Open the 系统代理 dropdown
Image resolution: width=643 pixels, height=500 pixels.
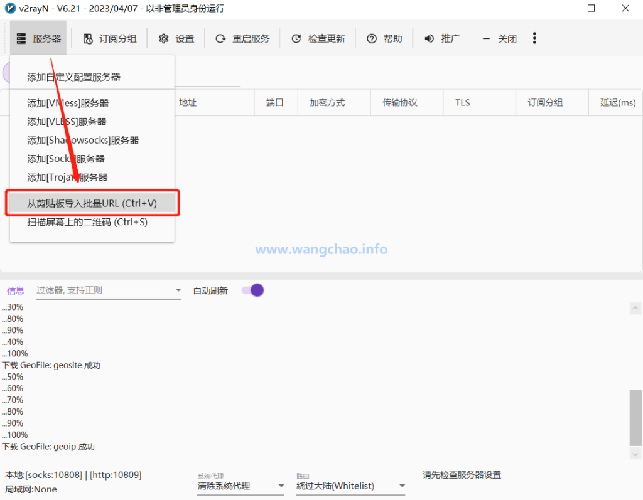pyautogui.click(x=240, y=486)
